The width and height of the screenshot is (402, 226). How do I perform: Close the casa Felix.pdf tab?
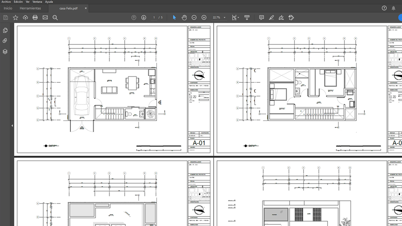click(86, 8)
